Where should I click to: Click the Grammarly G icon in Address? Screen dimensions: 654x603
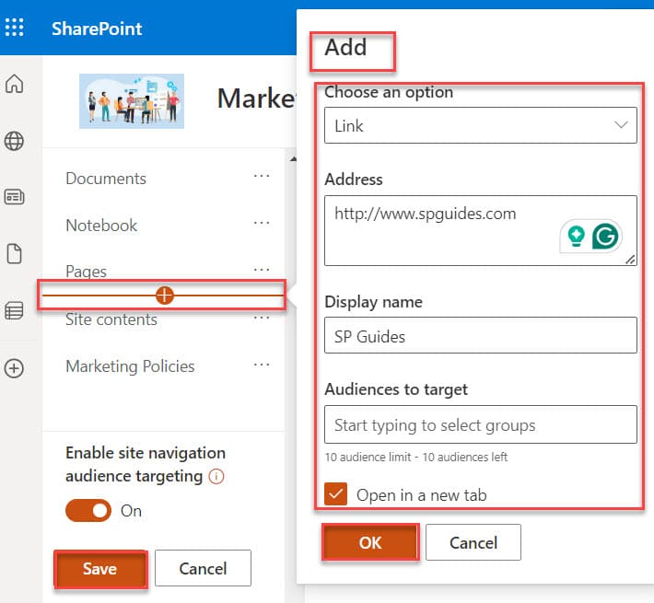pos(605,237)
